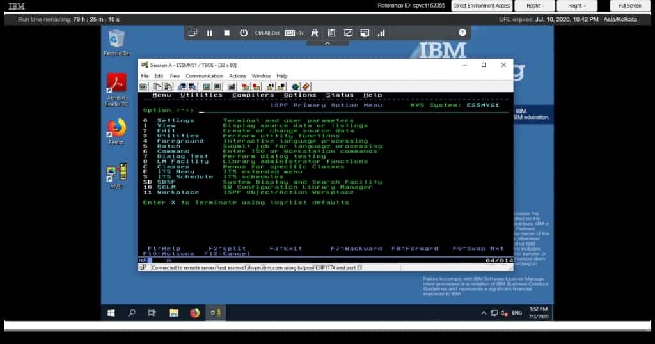Viewport: 655px width, 344px height.
Task: Click the Play macro toolbar icon
Action: point(270,86)
